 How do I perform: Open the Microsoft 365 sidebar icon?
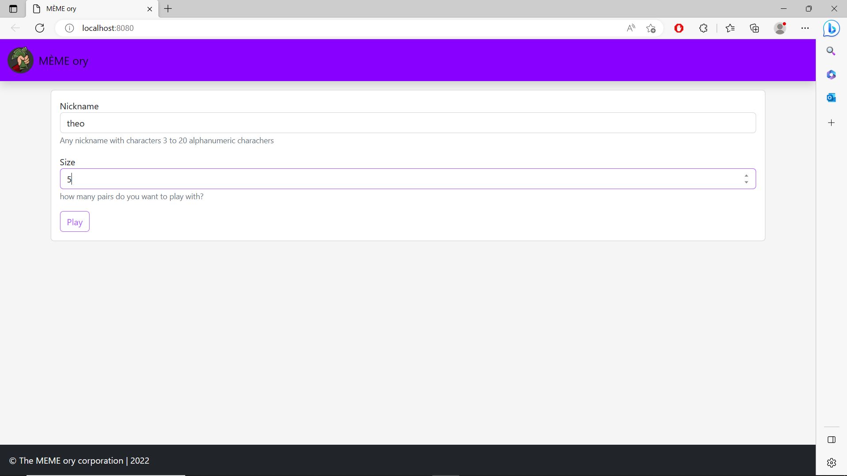[x=831, y=74]
